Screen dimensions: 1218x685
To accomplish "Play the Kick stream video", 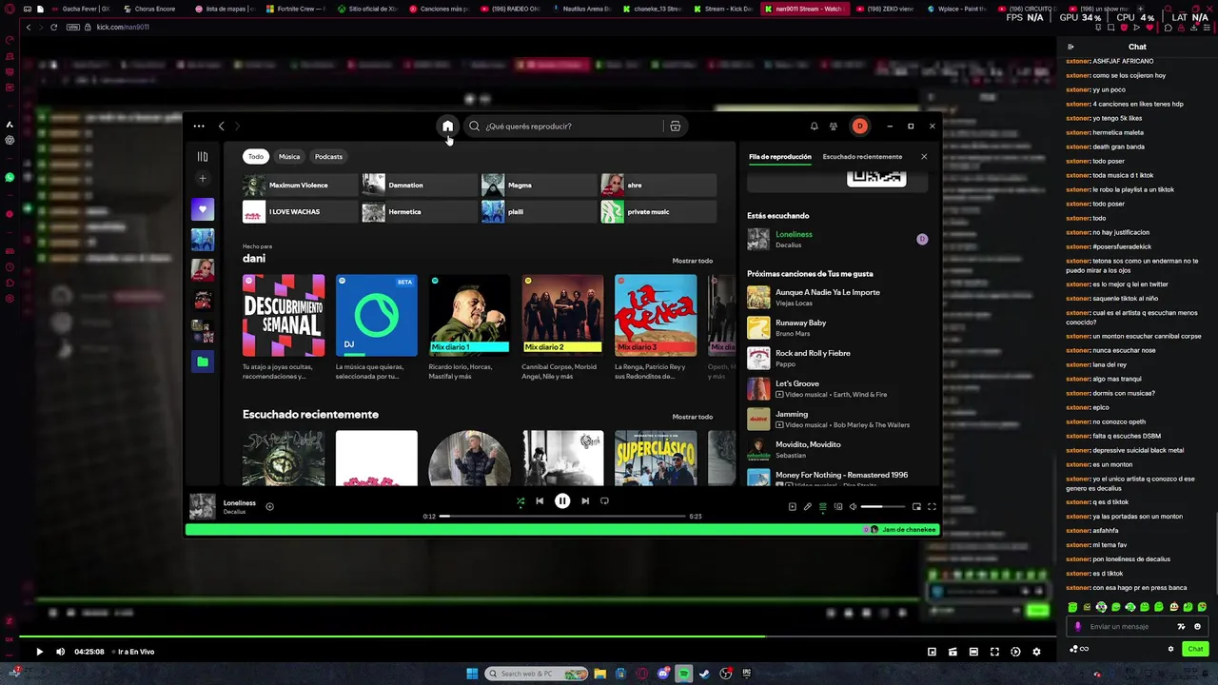I will [39, 652].
